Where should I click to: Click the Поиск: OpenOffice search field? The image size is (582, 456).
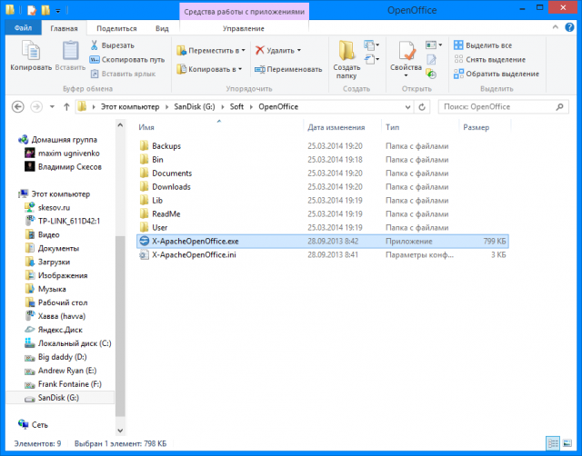503,107
